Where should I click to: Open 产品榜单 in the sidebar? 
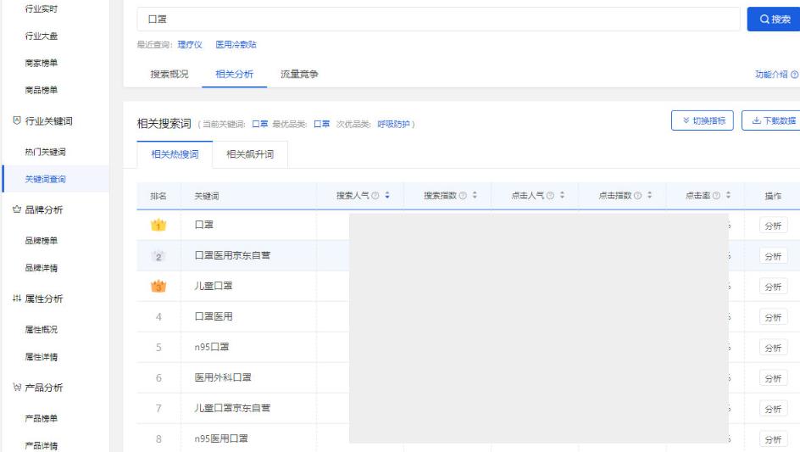point(42,418)
